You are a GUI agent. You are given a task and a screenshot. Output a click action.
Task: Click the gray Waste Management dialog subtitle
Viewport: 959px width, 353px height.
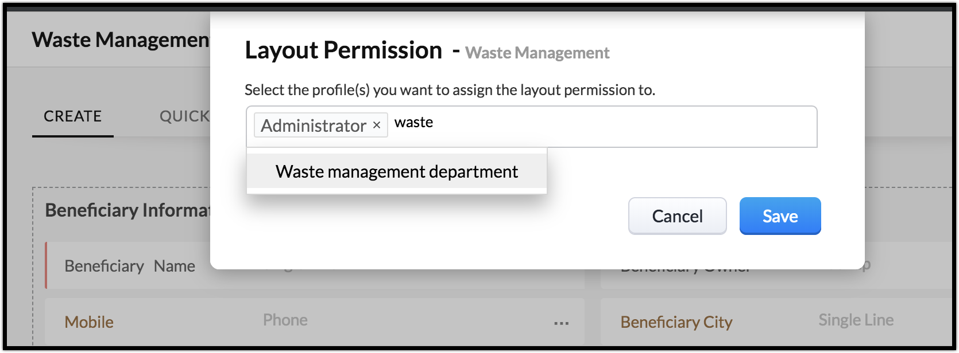(x=537, y=53)
